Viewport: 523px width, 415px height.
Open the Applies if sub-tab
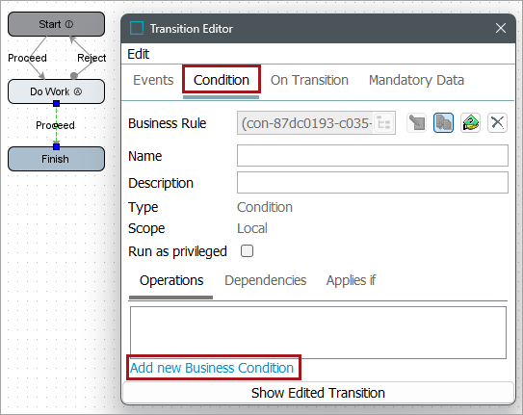pyautogui.click(x=351, y=280)
